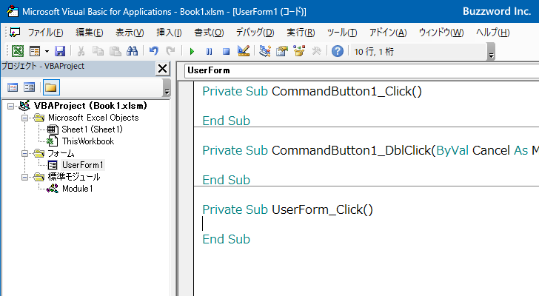Click the Undo arrow icon
Viewport: 539px width, 296px height.
154,51
